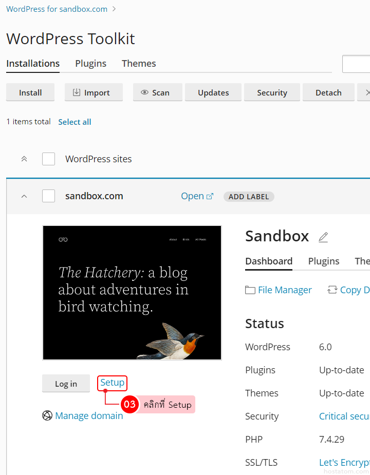Open the Setup link
The height and width of the screenshot is (475, 370).
112,383
